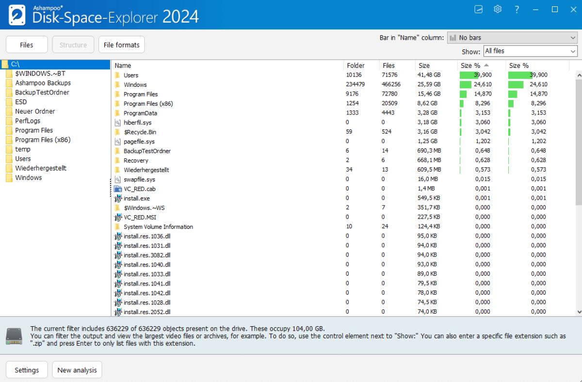Click the installer icon beside install.exe
The height and width of the screenshot is (382, 582).
[x=117, y=198]
